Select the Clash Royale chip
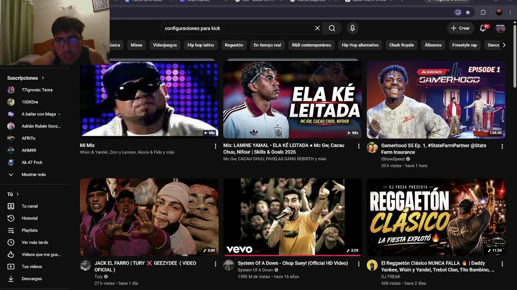Image resolution: width=517 pixels, height=290 pixels. (x=401, y=45)
